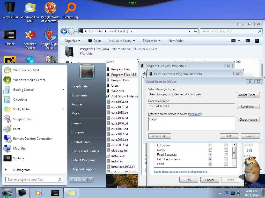This screenshot has width=265, height=198.
Task: Toggle Deny checkbox for List folder contents
Action: point(226,159)
